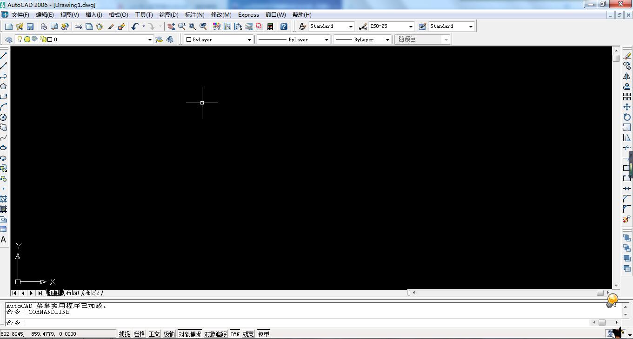Image resolution: width=633 pixels, height=339 pixels.
Task: Select the Explode modify tool
Action: point(627,219)
